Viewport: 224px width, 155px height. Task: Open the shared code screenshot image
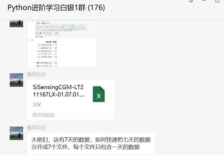pyautogui.click(x=62, y=43)
